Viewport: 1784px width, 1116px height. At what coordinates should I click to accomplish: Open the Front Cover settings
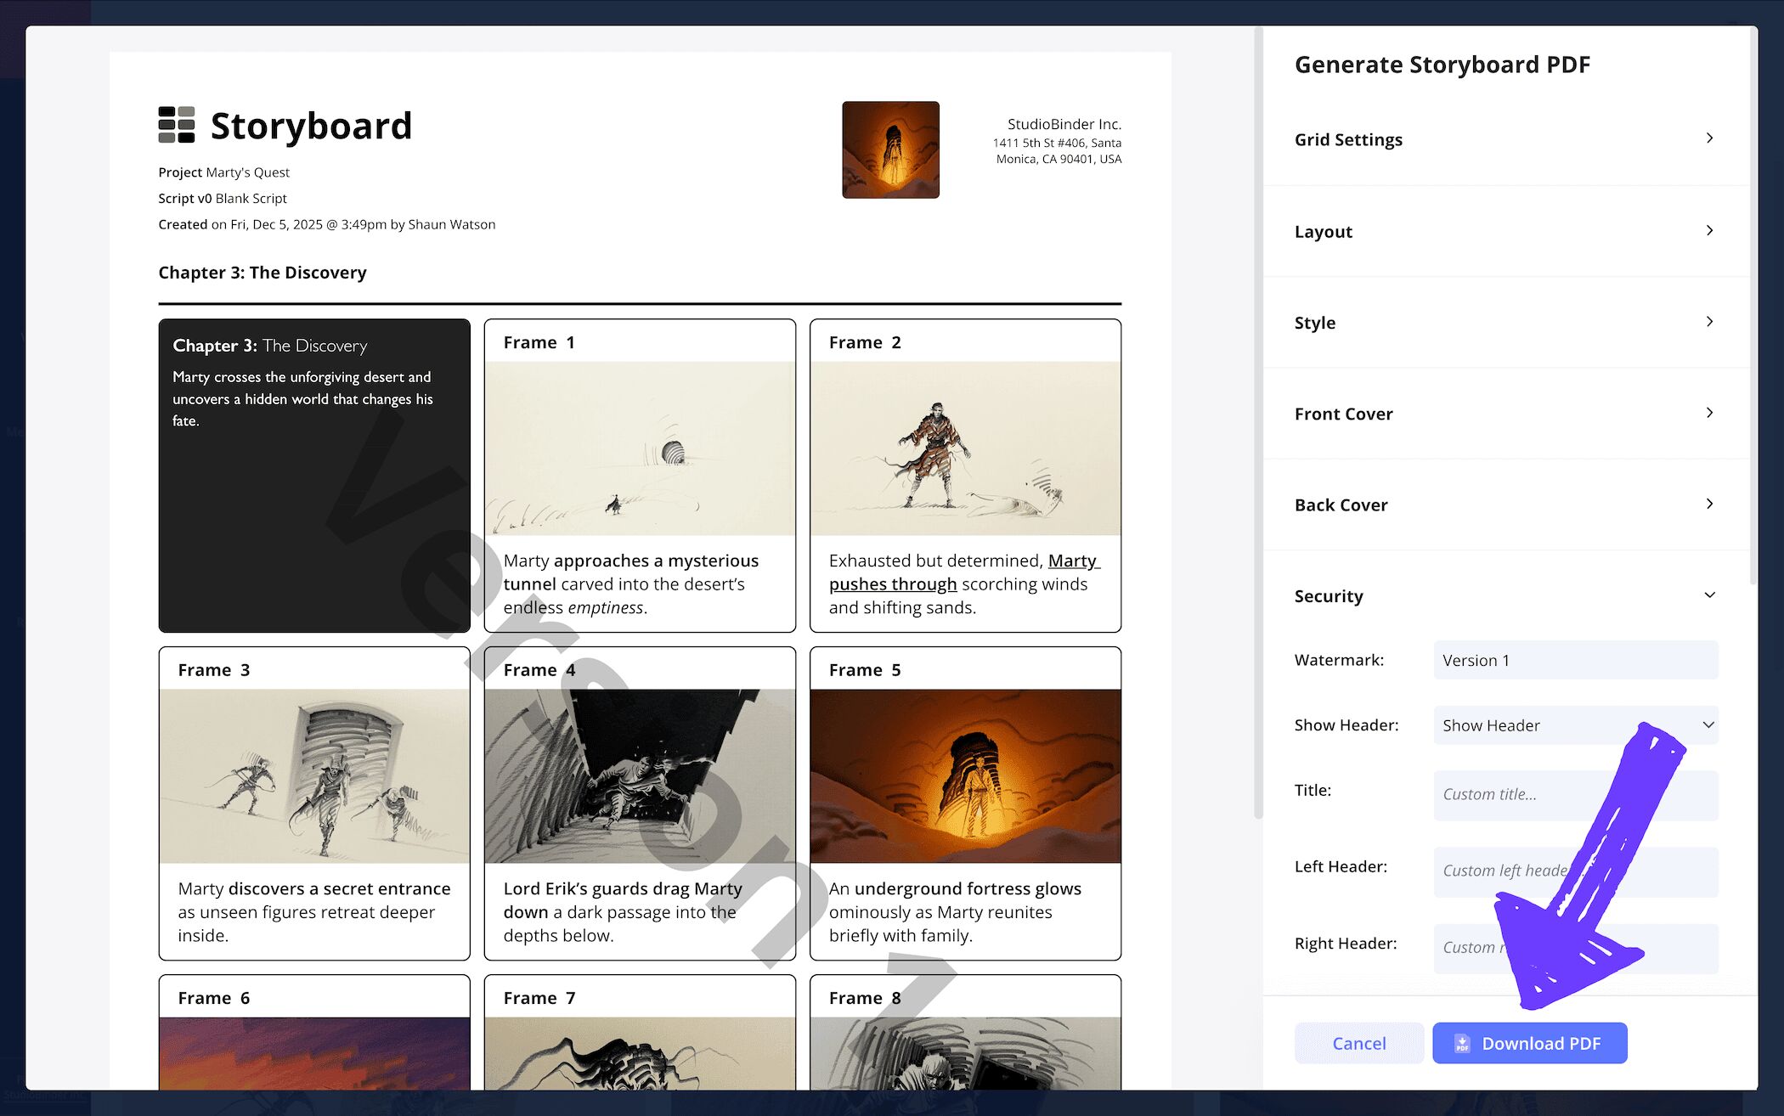coord(1504,414)
